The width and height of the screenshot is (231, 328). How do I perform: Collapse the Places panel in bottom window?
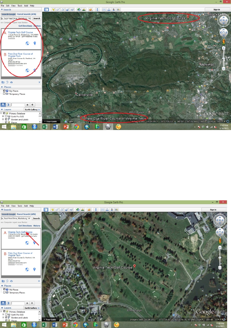(2, 286)
